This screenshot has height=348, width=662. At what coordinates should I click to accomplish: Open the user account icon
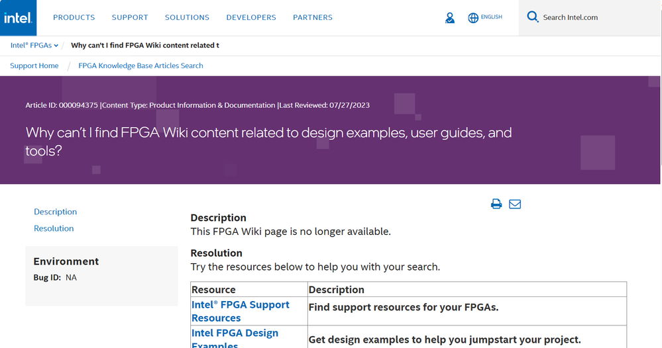coord(450,18)
